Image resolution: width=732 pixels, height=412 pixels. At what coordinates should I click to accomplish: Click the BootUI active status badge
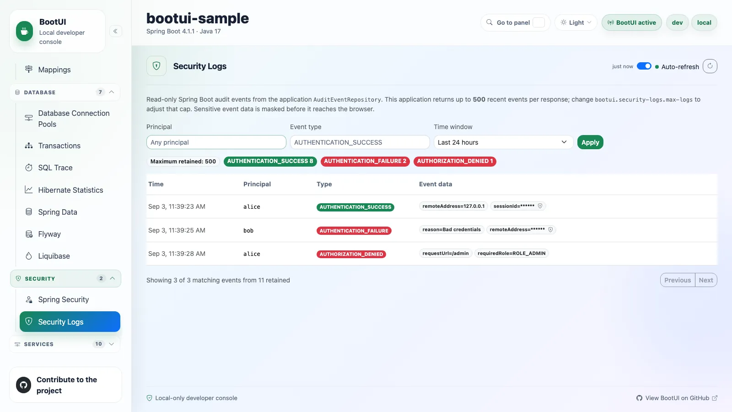coord(632,22)
